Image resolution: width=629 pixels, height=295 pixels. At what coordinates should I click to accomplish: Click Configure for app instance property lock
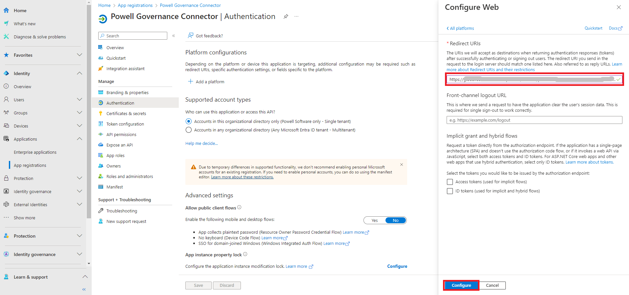pyautogui.click(x=397, y=266)
